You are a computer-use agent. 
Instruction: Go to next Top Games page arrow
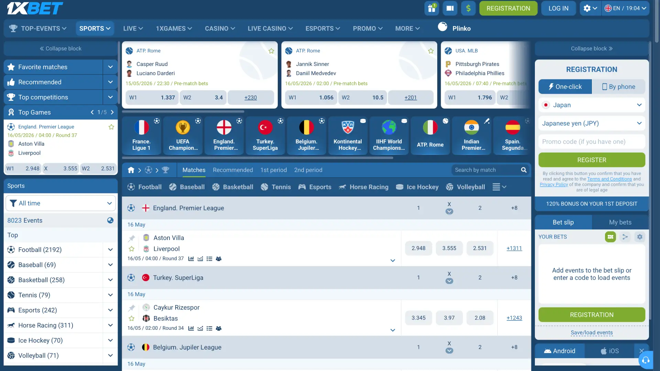112,112
